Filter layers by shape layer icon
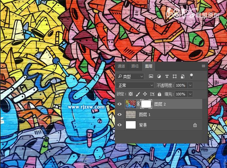227x168 pixels. click(x=174, y=76)
